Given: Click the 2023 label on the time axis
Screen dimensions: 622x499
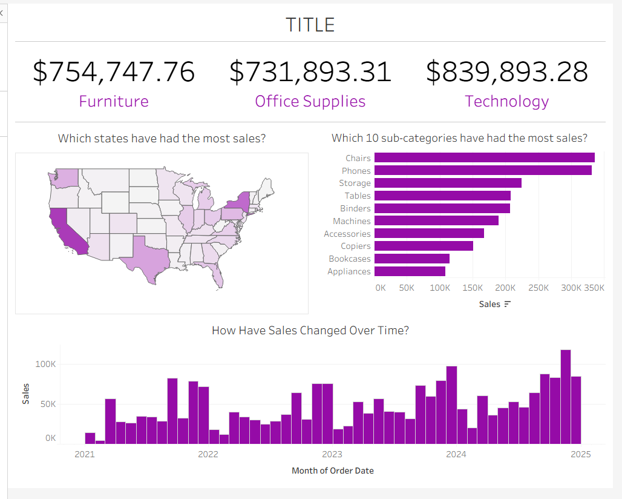Looking at the screenshot, I should 332,454.
